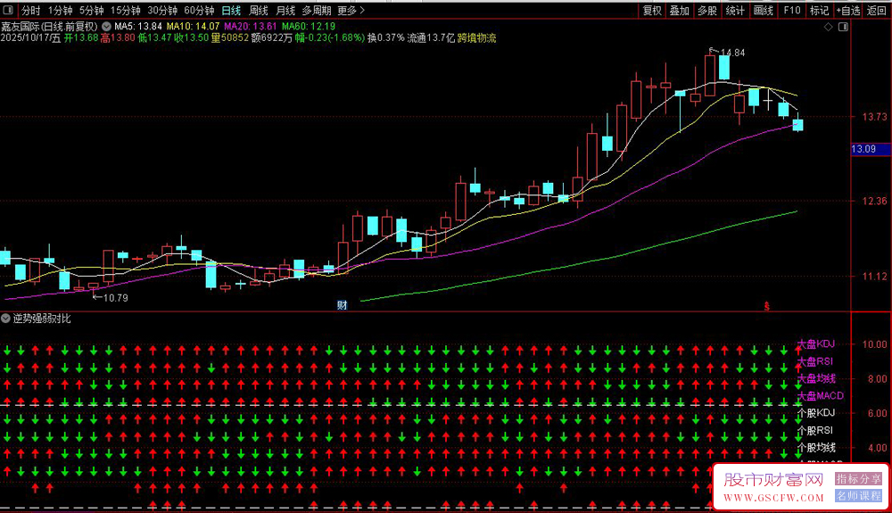This screenshot has width=892, height=513.
Task: Open the 画线 drawing tools
Action: pyautogui.click(x=764, y=11)
